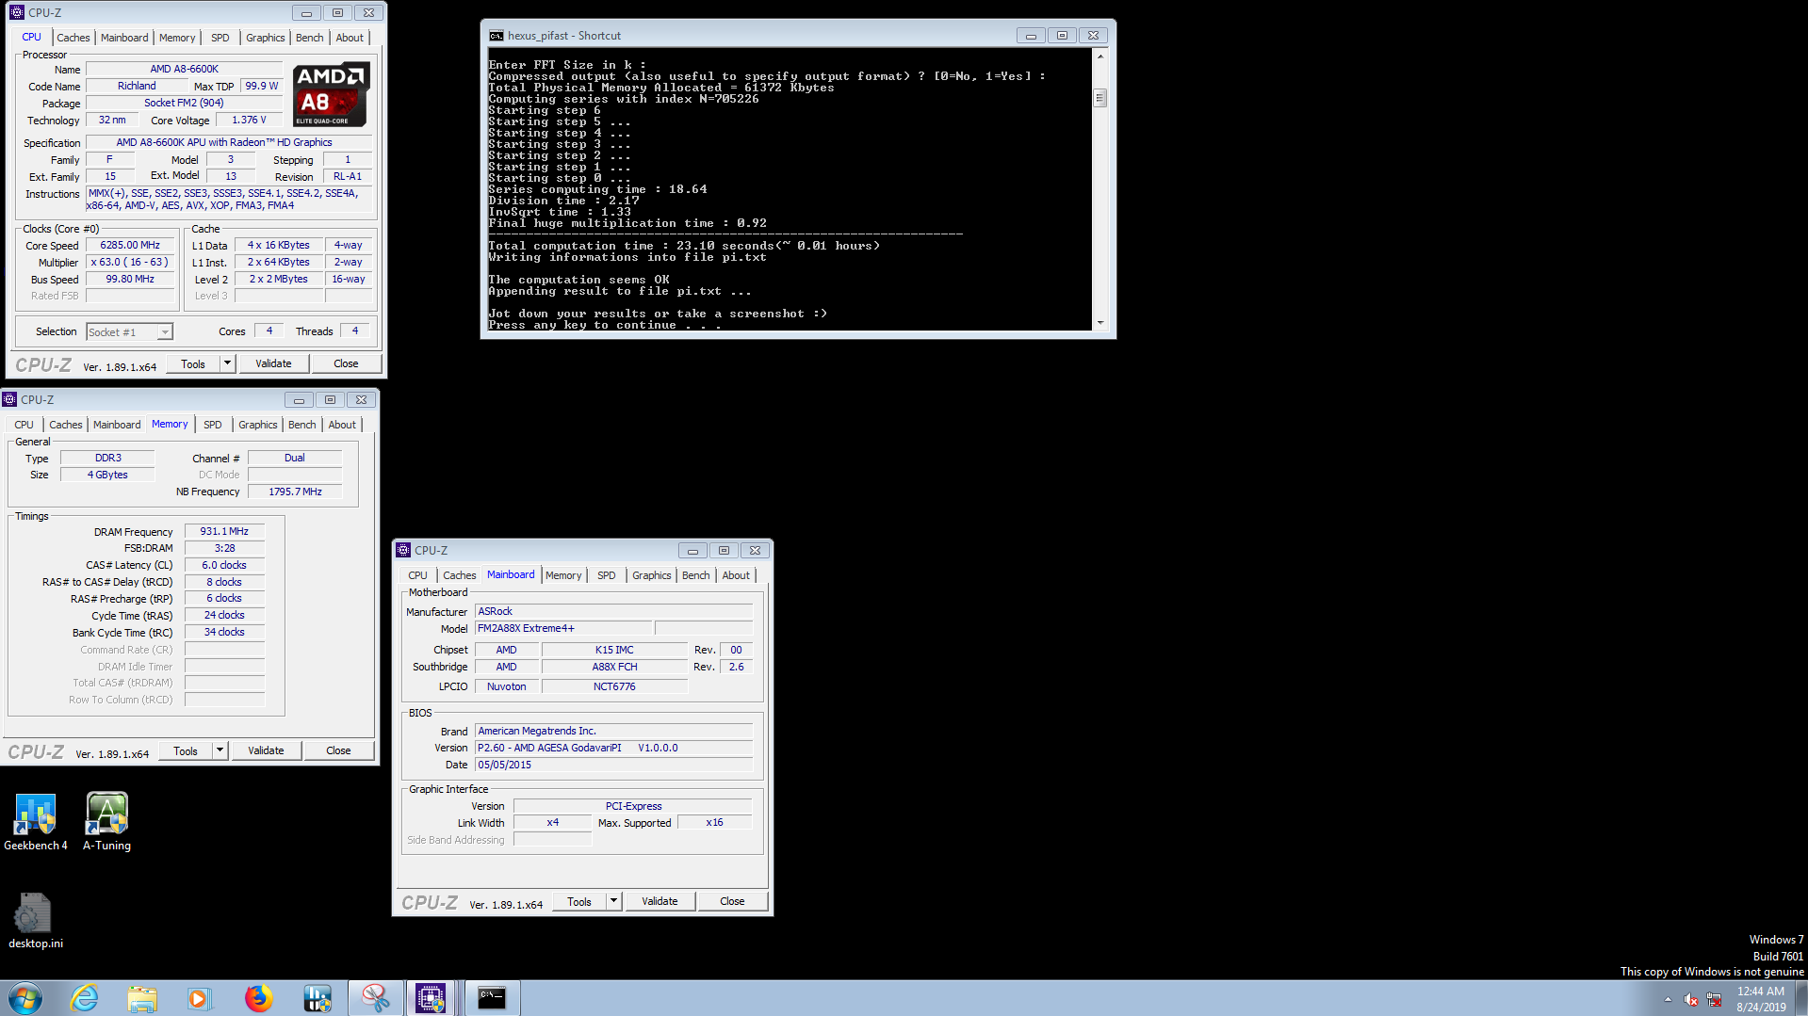Screen dimensions: 1808x1016
Task: Click Multiplier value x 63.0
Action: pos(130,262)
